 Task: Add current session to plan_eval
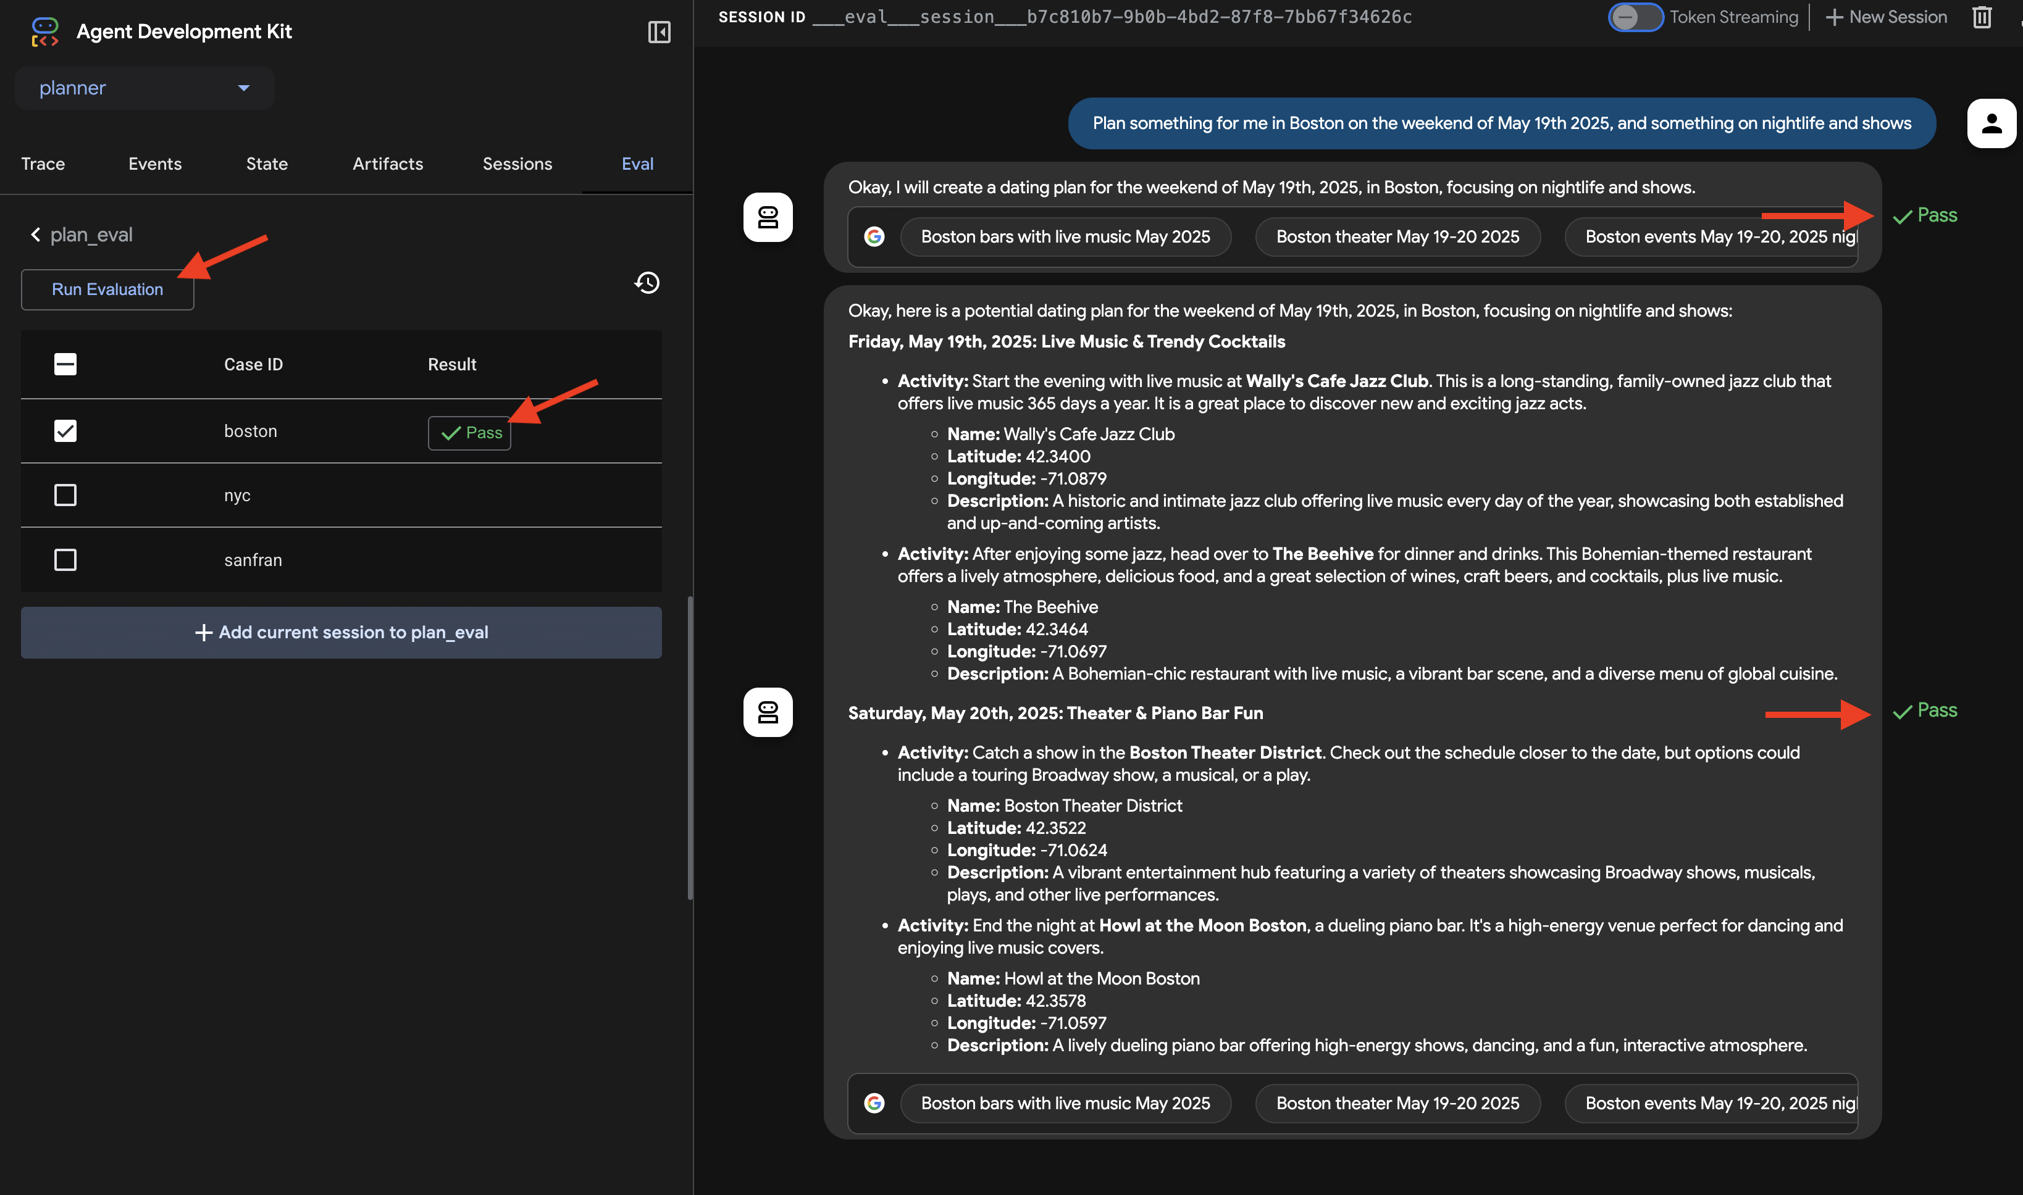tap(341, 632)
